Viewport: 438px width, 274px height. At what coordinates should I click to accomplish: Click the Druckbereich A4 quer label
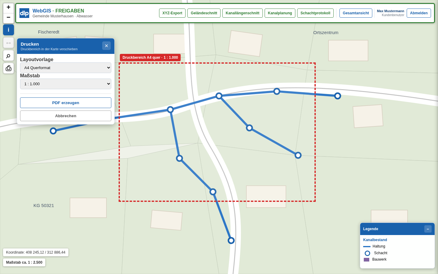point(150,58)
